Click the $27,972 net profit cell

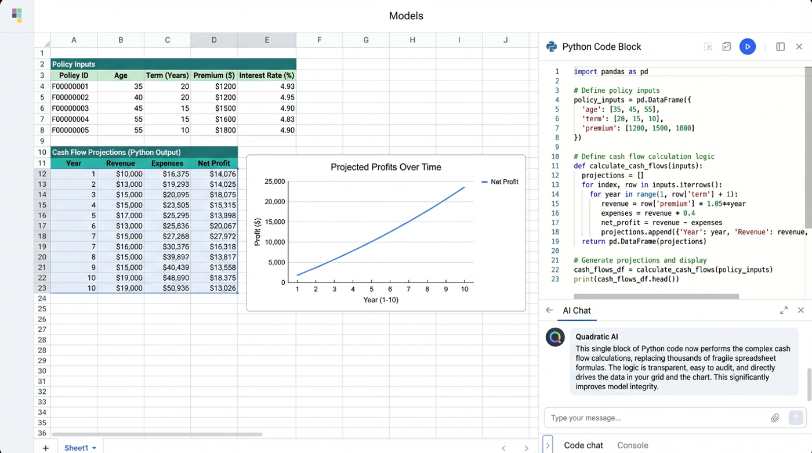coord(214,237)
